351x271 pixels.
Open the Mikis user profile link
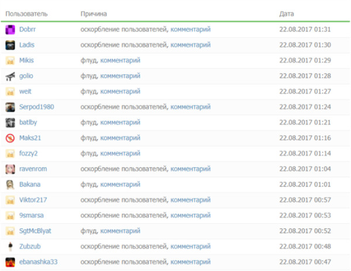tap(26, 60)
